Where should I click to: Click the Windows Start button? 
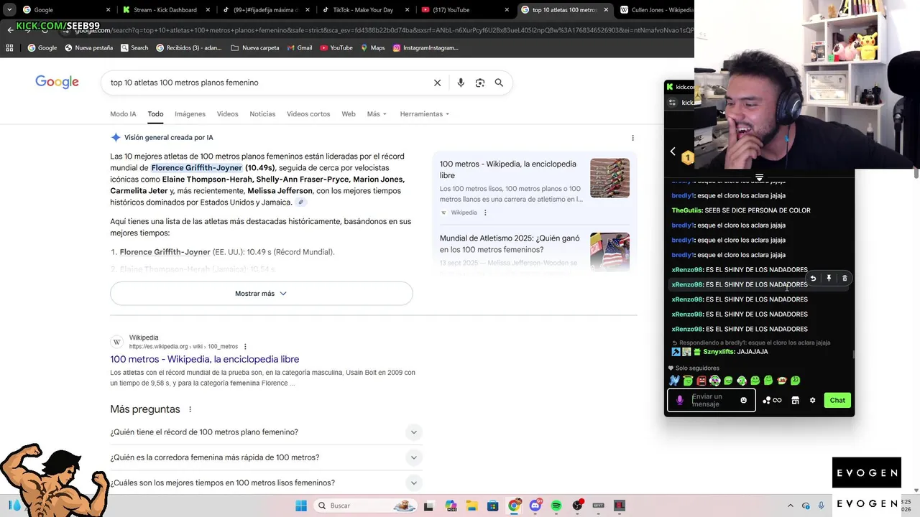point(301,506)
